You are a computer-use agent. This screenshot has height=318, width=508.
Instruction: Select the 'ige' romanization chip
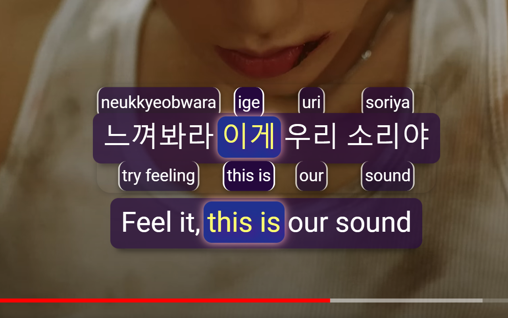(x=249, y=103)
